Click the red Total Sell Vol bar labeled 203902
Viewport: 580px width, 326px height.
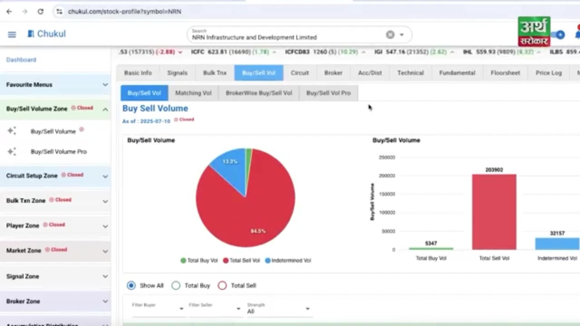click(x=494, y=212)
